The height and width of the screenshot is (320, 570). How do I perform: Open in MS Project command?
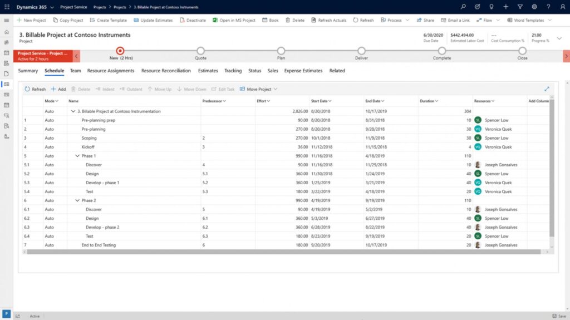pyautogui.click(x=234, y=21)
